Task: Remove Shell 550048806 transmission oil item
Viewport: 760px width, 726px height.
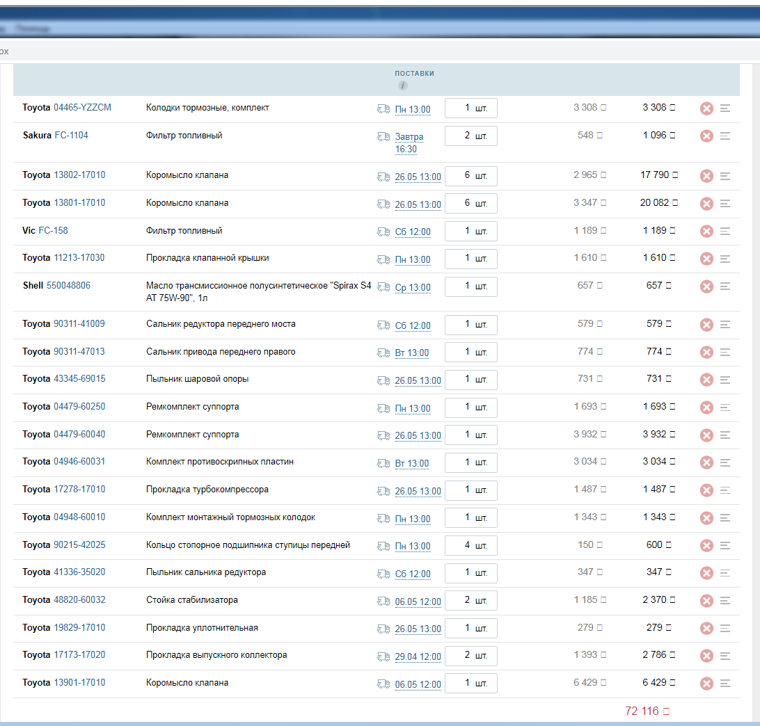Action: click(706, 287)
